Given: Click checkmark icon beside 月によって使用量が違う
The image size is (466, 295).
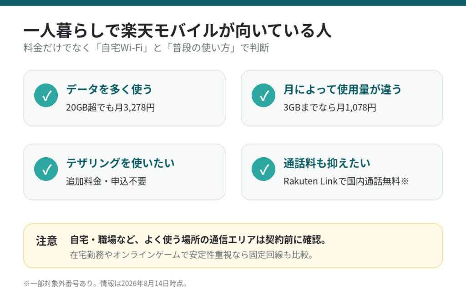Looking at the screenshot, I should pyautogui.click(x=263, y=95).
